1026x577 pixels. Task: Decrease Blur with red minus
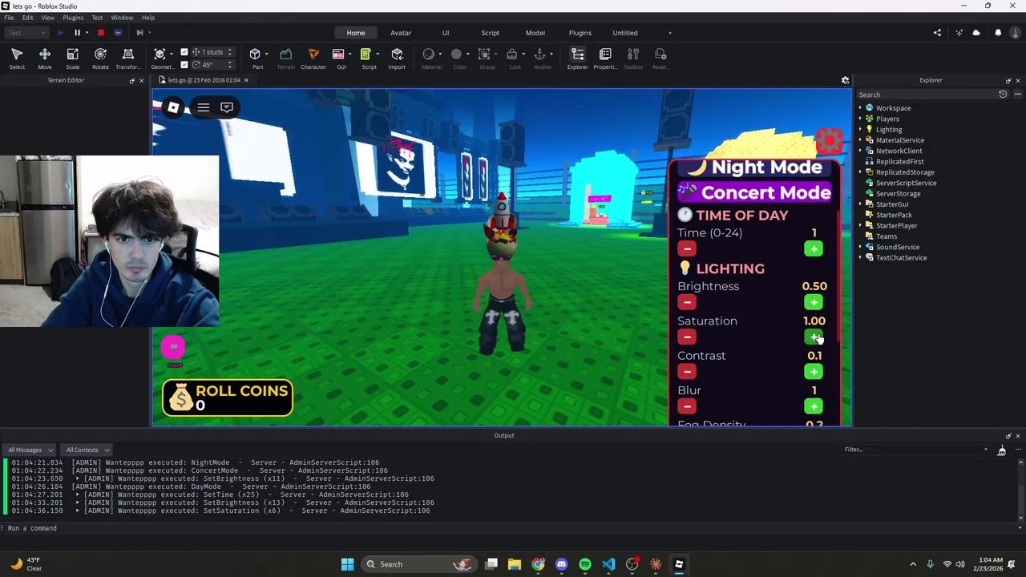click(687, 406)
